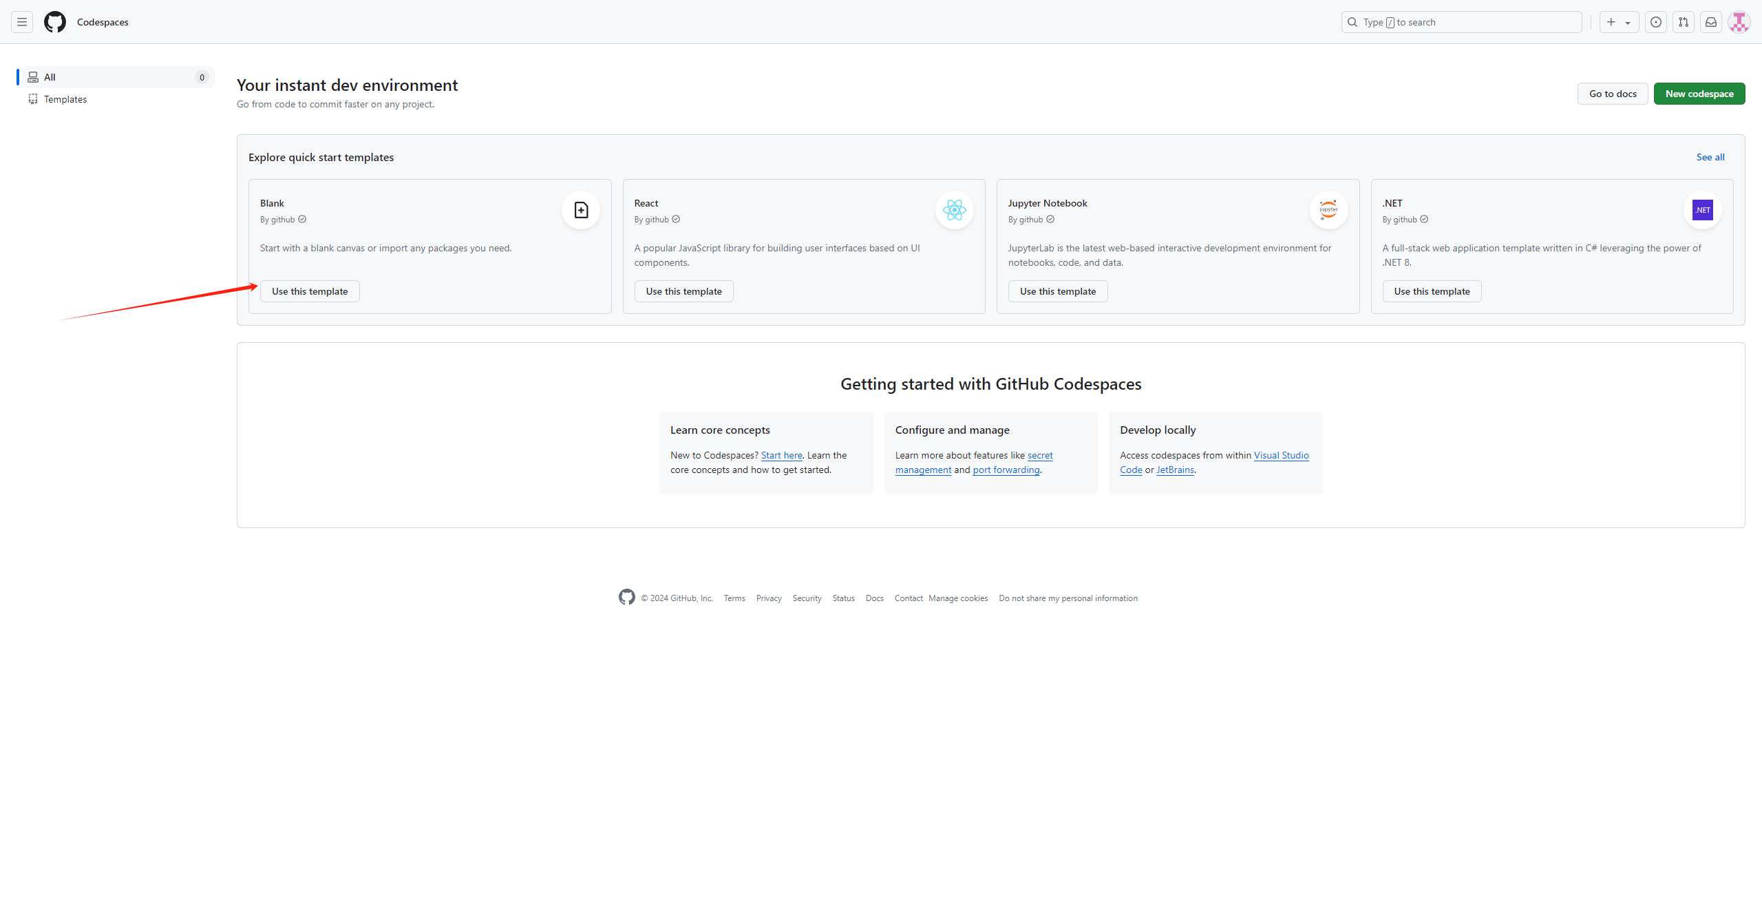Open the issues icon in header
Image resolution: width=1762 pixels, height=904 pixels.
(x=1656, y=22)
